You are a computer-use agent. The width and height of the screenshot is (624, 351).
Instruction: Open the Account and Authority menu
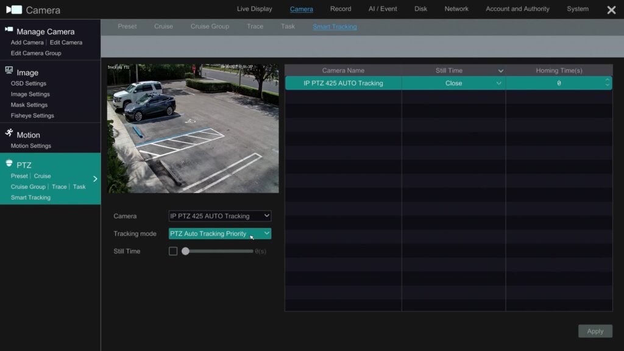517,9
